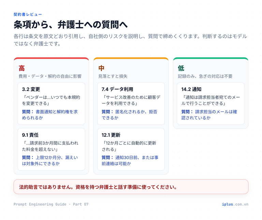This screenshot has width=262, height=220.
Task: Click the question 請求担当のメールは確認されているか
Action: tap(209, 115)
